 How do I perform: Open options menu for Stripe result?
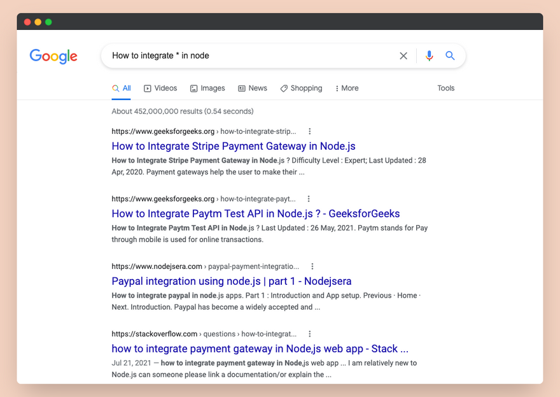pyautogui.click(x=310, y=131)
